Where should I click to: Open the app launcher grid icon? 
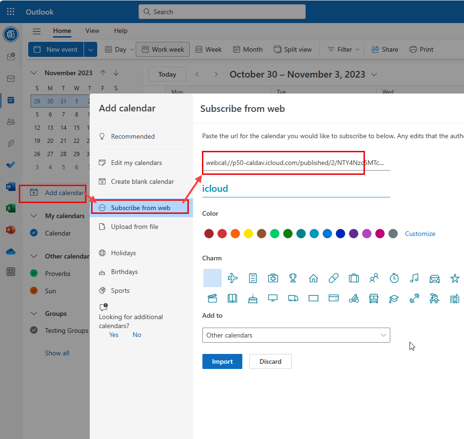click(11, 12)
